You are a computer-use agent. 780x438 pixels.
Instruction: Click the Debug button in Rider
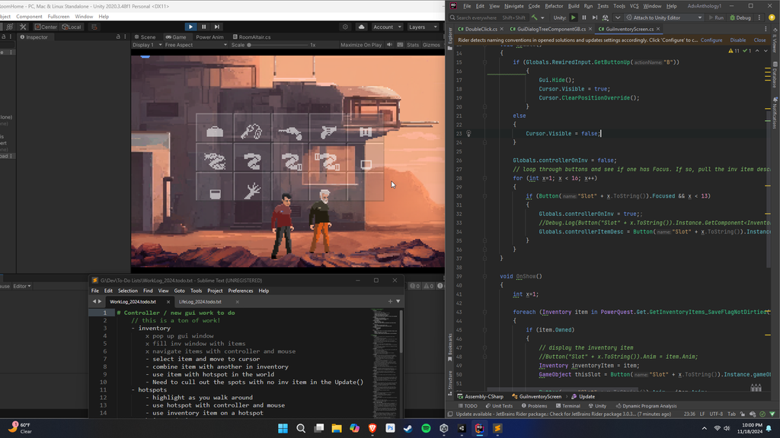(x=740, y=18)
